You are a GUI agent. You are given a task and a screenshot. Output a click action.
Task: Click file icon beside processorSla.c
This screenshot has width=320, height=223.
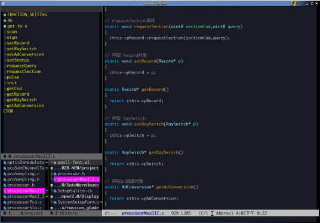5,208
